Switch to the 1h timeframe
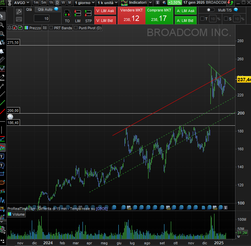The height and width of the screenshot is (246, 251). [x=51, y=2]
